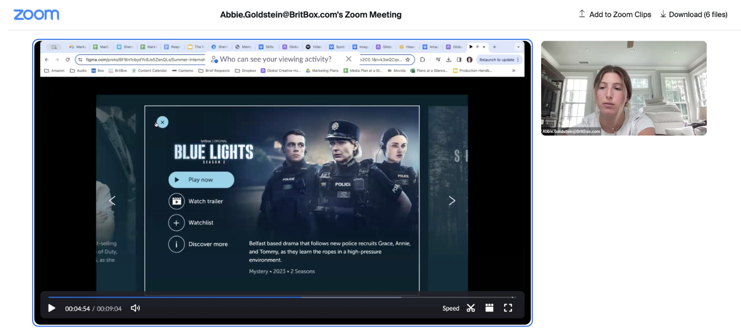Image resolution: width=741 pixels, height=336 pixels.
Task: Open the scissors trim tool
Action: pos(471,308)
